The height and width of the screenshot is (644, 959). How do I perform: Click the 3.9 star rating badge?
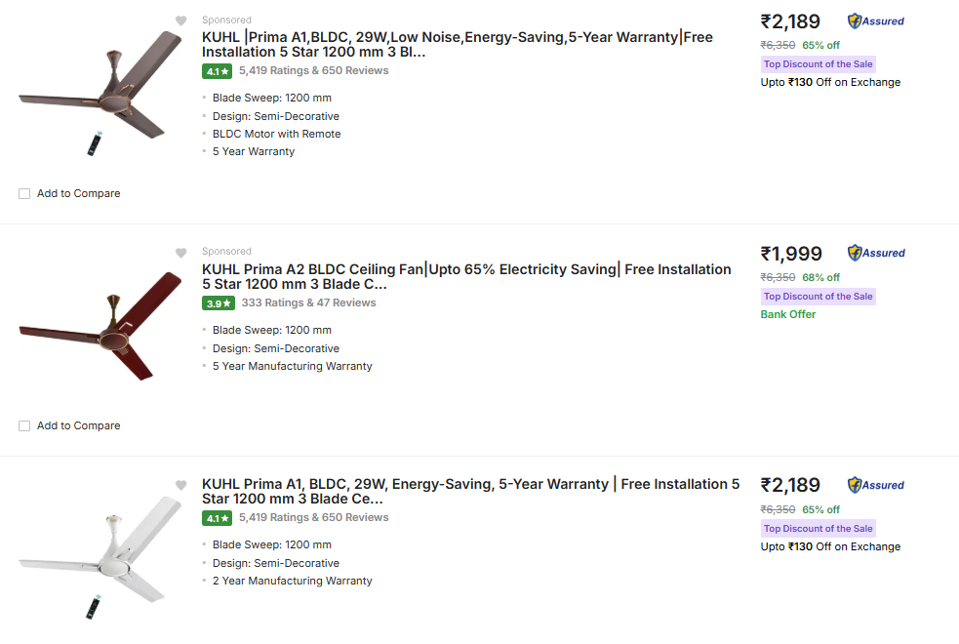click(x=219, y=303)
